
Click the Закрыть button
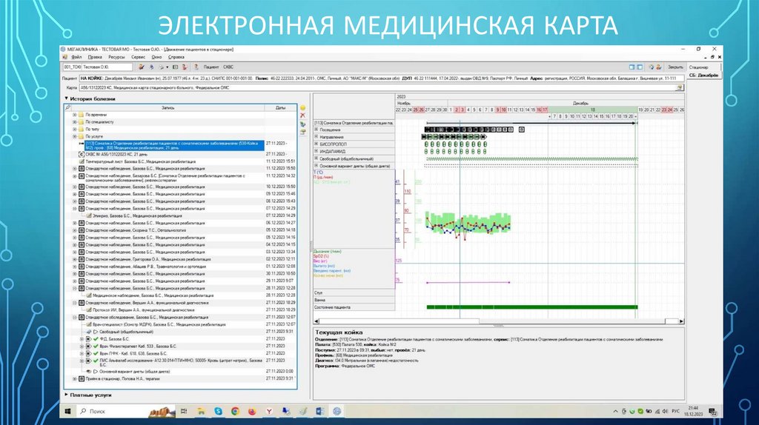point(675,67)
